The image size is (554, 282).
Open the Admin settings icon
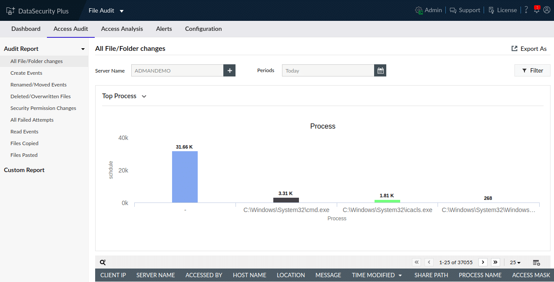(x=419, y=10)
